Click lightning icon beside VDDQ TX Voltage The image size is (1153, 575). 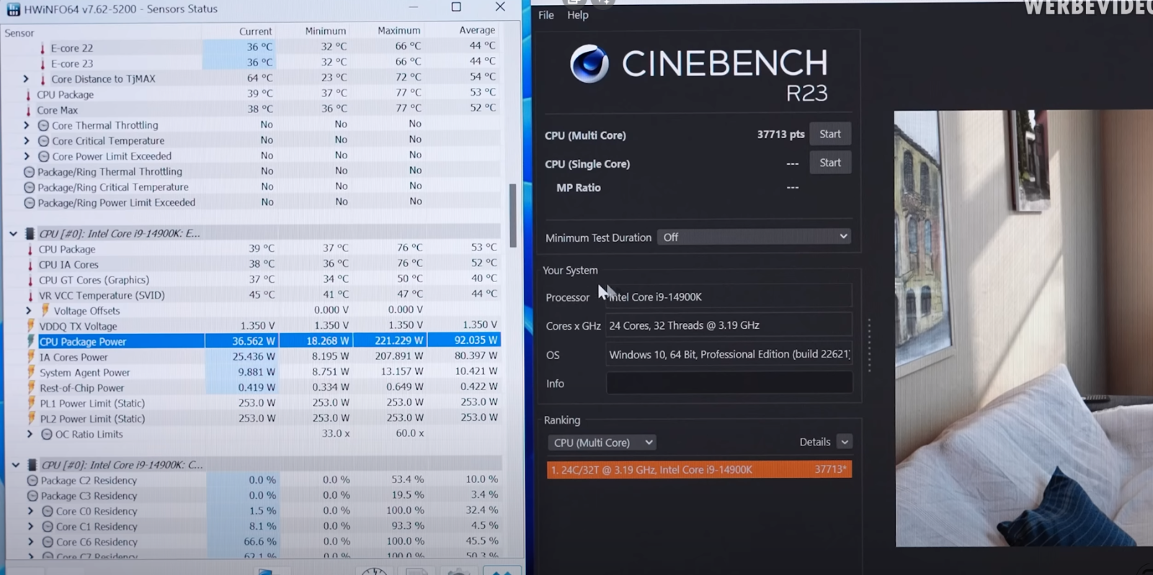pos(30,326)
